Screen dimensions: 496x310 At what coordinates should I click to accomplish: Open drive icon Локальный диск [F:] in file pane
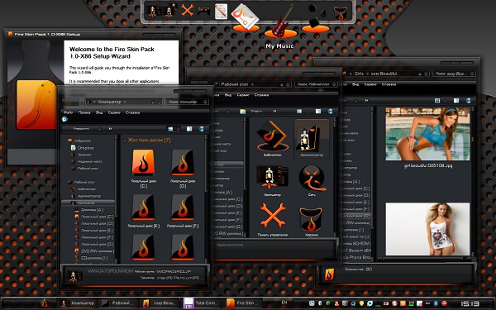tap(183, 207)
